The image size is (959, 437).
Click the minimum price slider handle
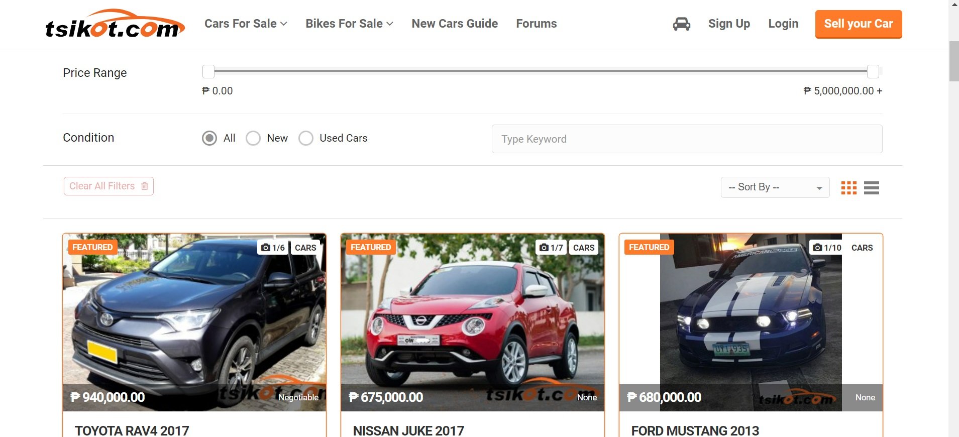208,71
